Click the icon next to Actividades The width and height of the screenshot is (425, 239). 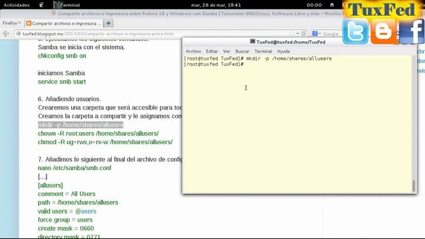(41, 5)
